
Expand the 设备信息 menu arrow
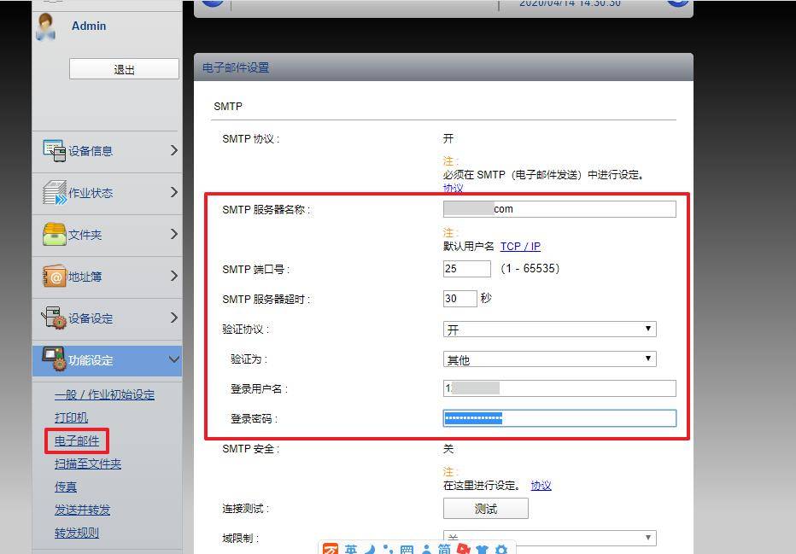tap(173, 150)
